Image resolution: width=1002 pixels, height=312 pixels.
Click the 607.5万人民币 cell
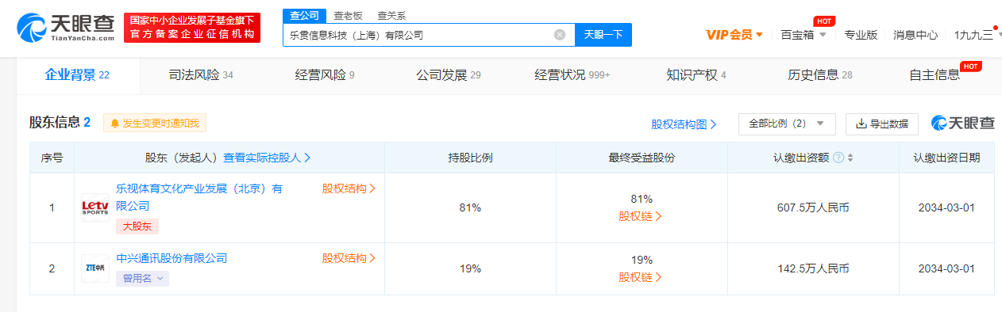pos(813,208)
